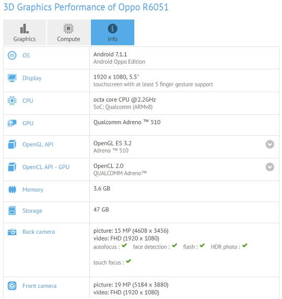Click the OS circle icon
282x299 pixels.
12,55
